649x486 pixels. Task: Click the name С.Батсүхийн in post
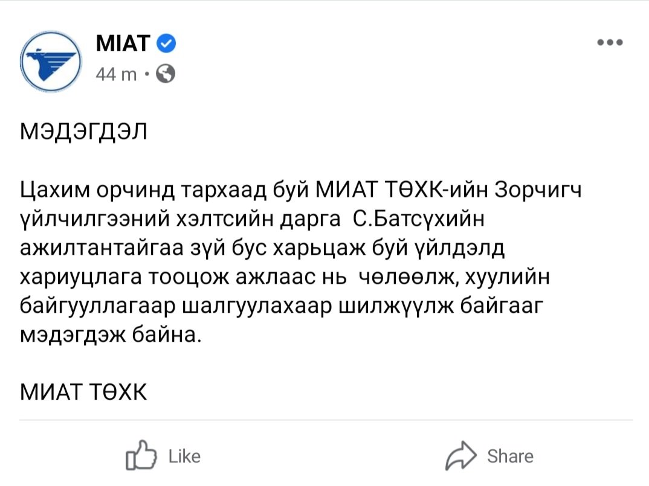pos(418,219)
